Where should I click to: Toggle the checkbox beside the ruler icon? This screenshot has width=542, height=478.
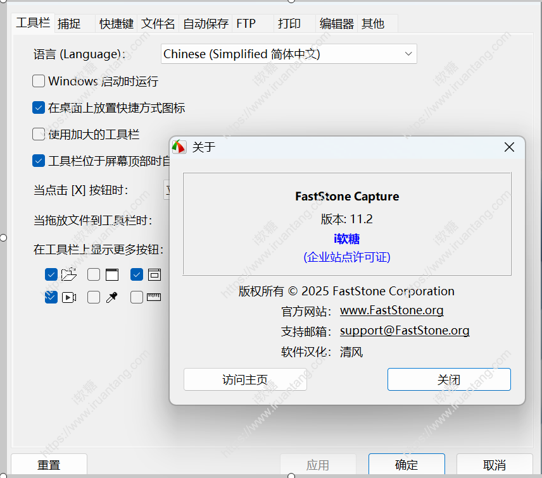137,297
